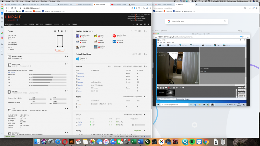Click the Hide details link under Processor

tap(11, 72)
